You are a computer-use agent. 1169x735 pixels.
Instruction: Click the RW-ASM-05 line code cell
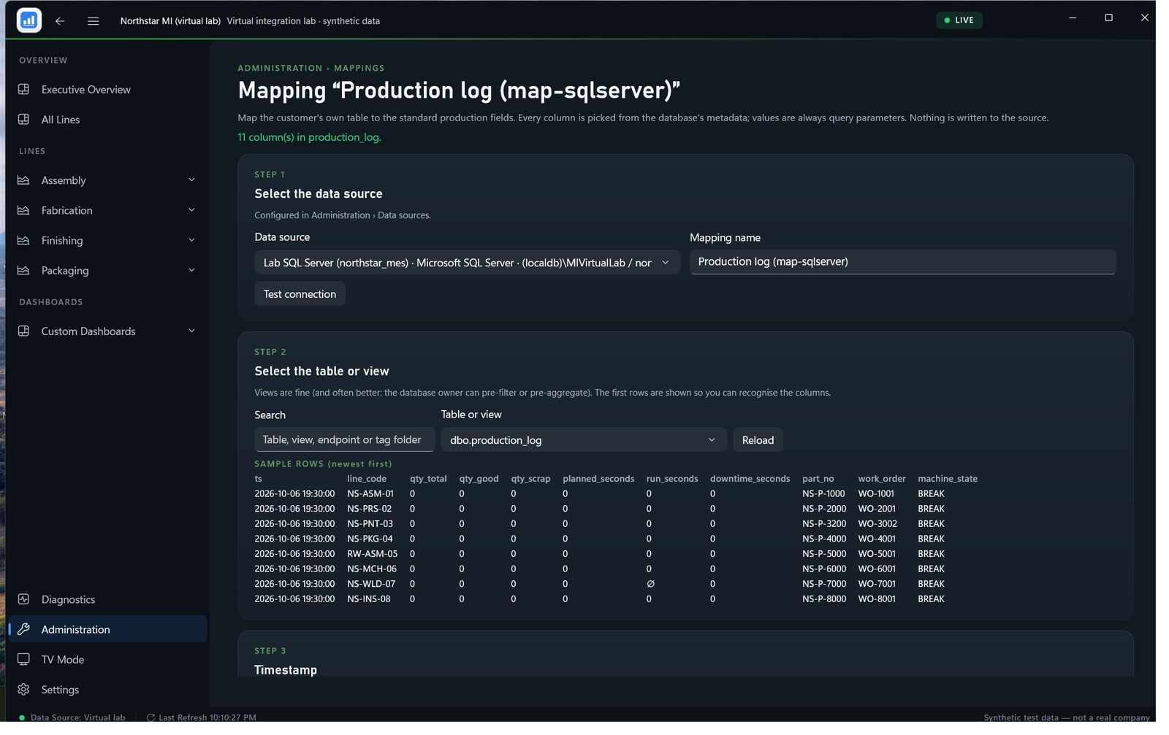click(373, 554)
